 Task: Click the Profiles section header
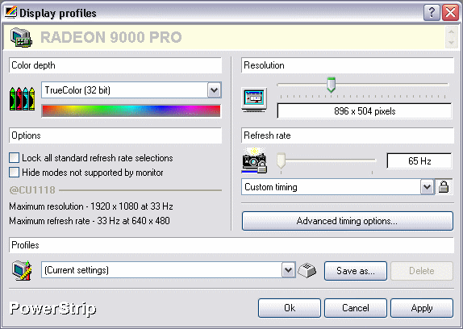pos(231,245)
